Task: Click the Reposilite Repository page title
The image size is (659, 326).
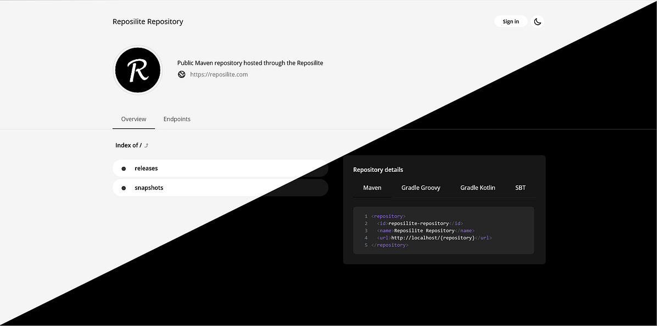Action: click(x=147, y=21)
